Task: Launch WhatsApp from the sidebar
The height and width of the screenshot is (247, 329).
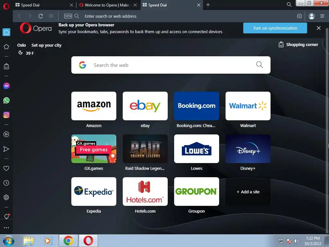Action: tap(6, 100)
